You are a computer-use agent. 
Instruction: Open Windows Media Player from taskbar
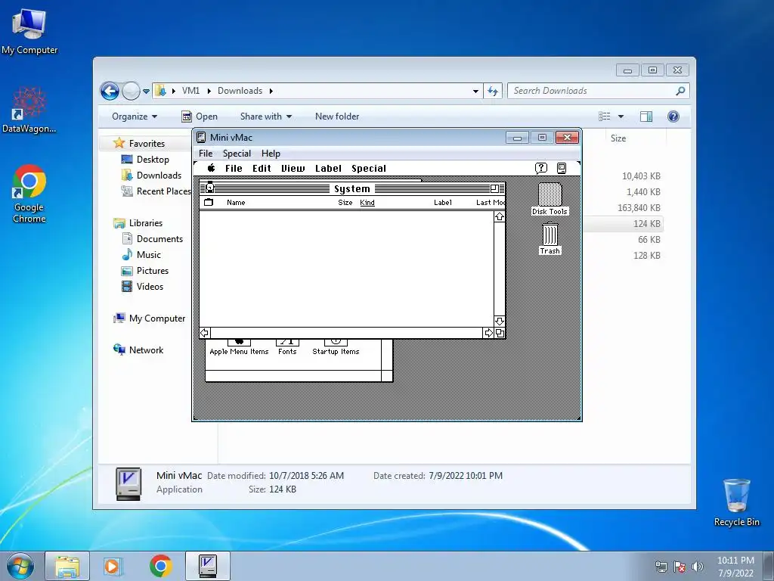[x=113, y=566]
